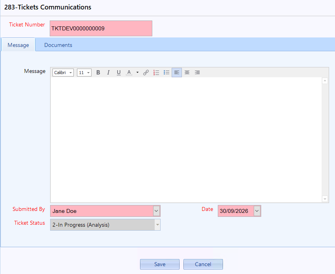Toggle italic formatting in message editor
This screenshot has width=335, height=274.
(x=109, y=73)
